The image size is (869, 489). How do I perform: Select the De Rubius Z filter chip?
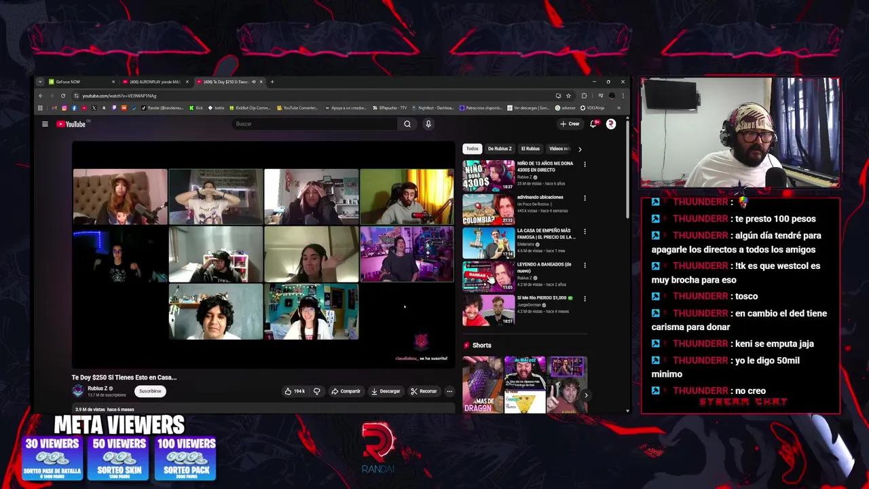(x=500, y=149)
